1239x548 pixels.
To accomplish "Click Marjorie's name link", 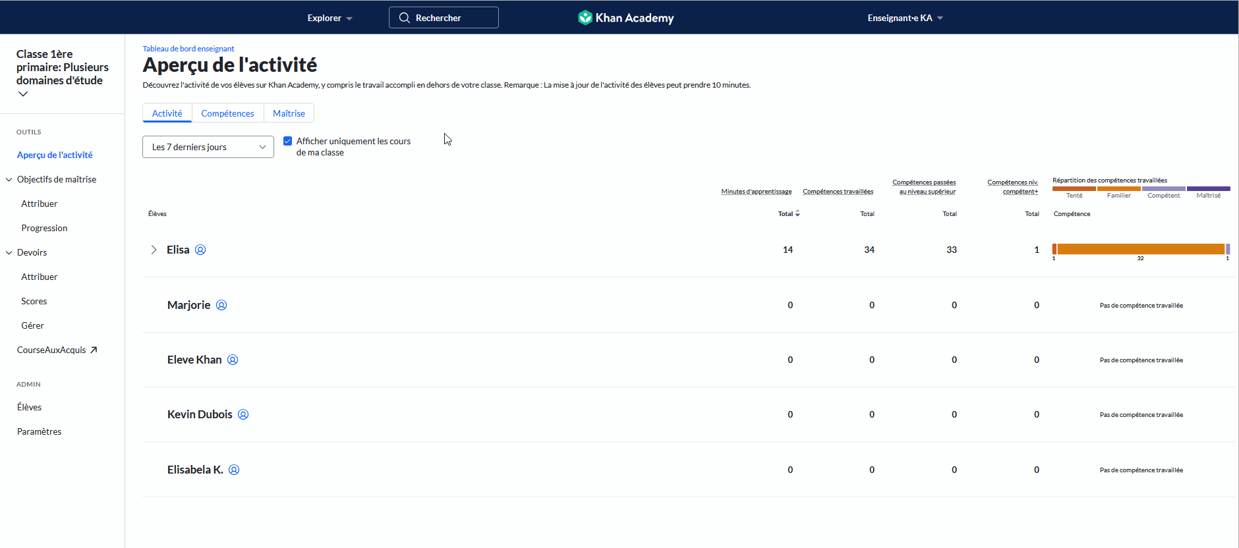I will point(188,305).
